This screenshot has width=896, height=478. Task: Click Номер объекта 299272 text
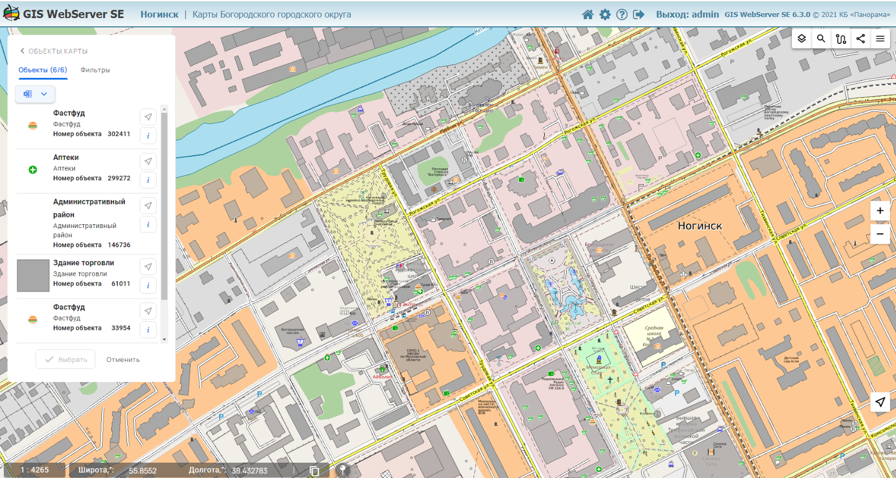92,178
